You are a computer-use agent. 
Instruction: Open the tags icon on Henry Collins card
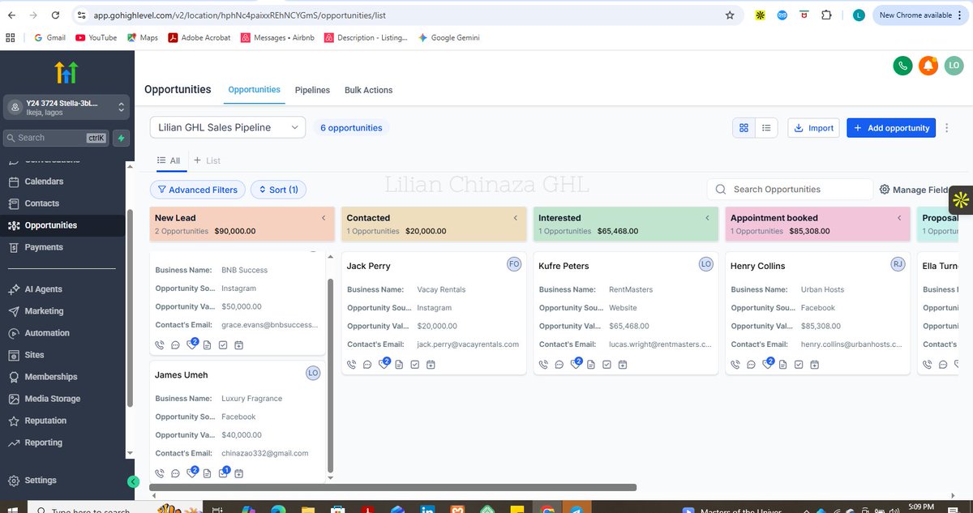coord(768,364)
